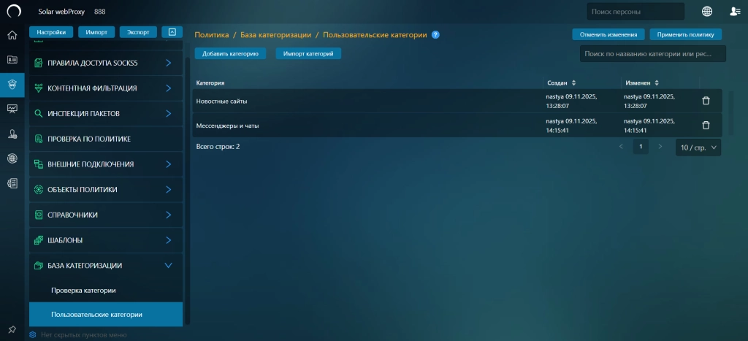Sort table by 'Изменен' column
Viewport: 748px width, 341px height.
click(x=656, y=83)
